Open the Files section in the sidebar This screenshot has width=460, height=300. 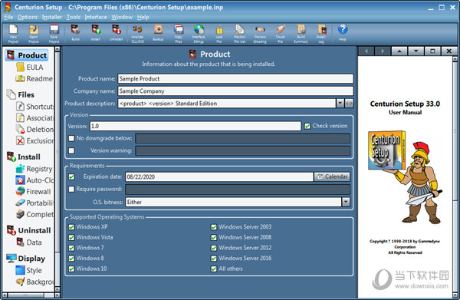click(x=21, y=94)
